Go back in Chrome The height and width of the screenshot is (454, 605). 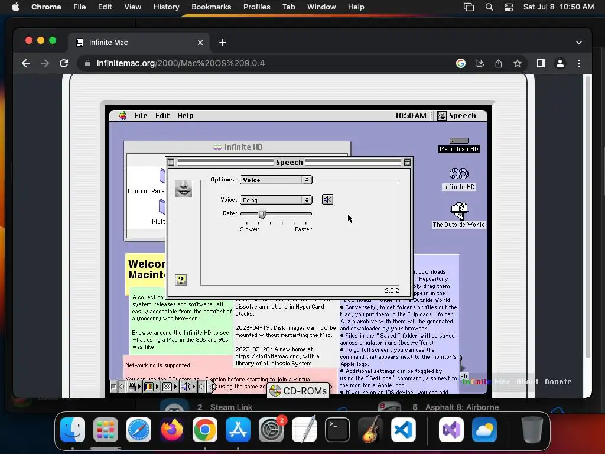tap(26, 63)
